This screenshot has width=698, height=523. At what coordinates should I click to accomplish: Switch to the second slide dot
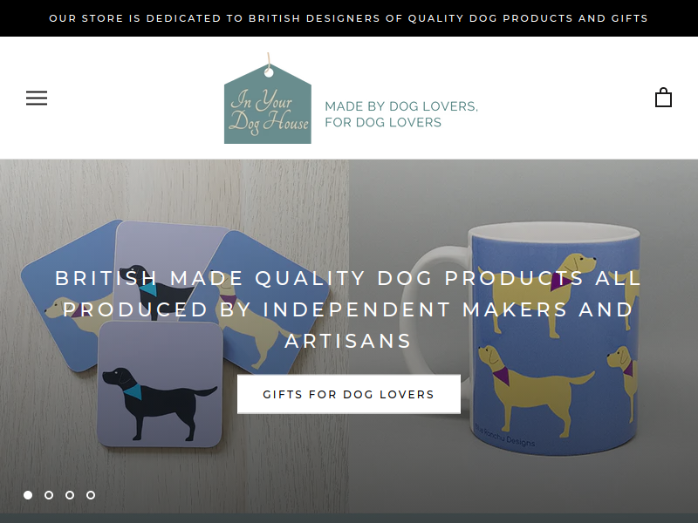tap(49, 495)
